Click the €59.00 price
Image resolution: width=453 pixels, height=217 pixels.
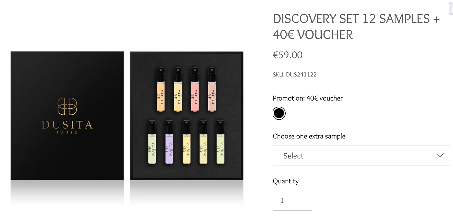(287, 55)
